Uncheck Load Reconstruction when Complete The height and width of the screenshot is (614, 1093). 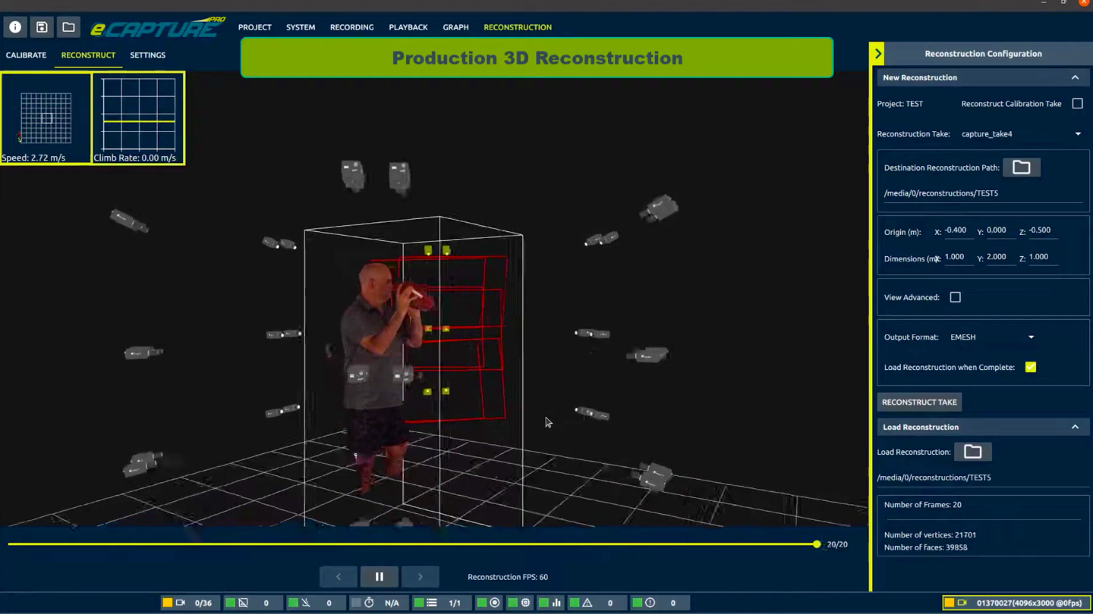1030,367
